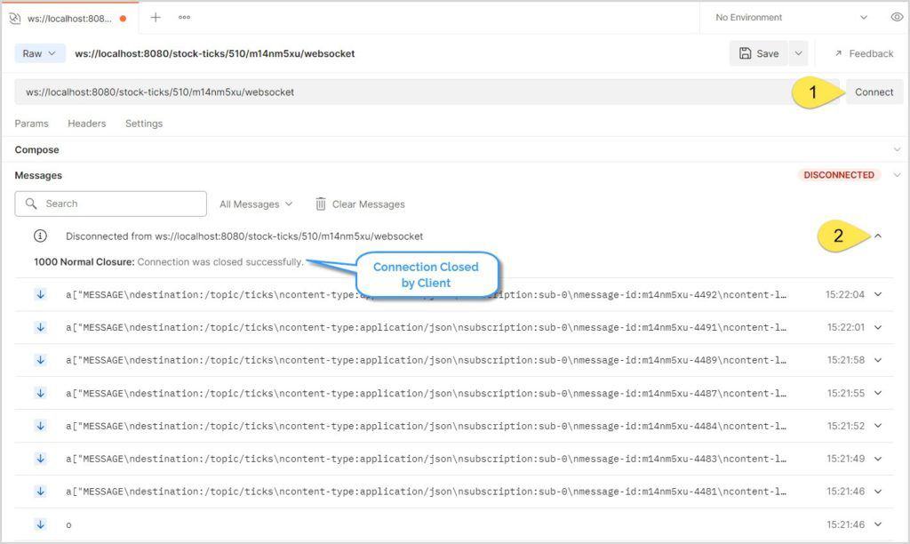Viewport: 910px width, 544px height.
Task: Click the down-arrow icon beside the 'o' message
Action: point(40,524)
